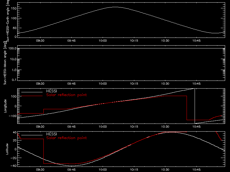Click 10:45 under the Latitude plot
Screen dimensions: 230x172
pyautogui.click(x=196, y=170)
